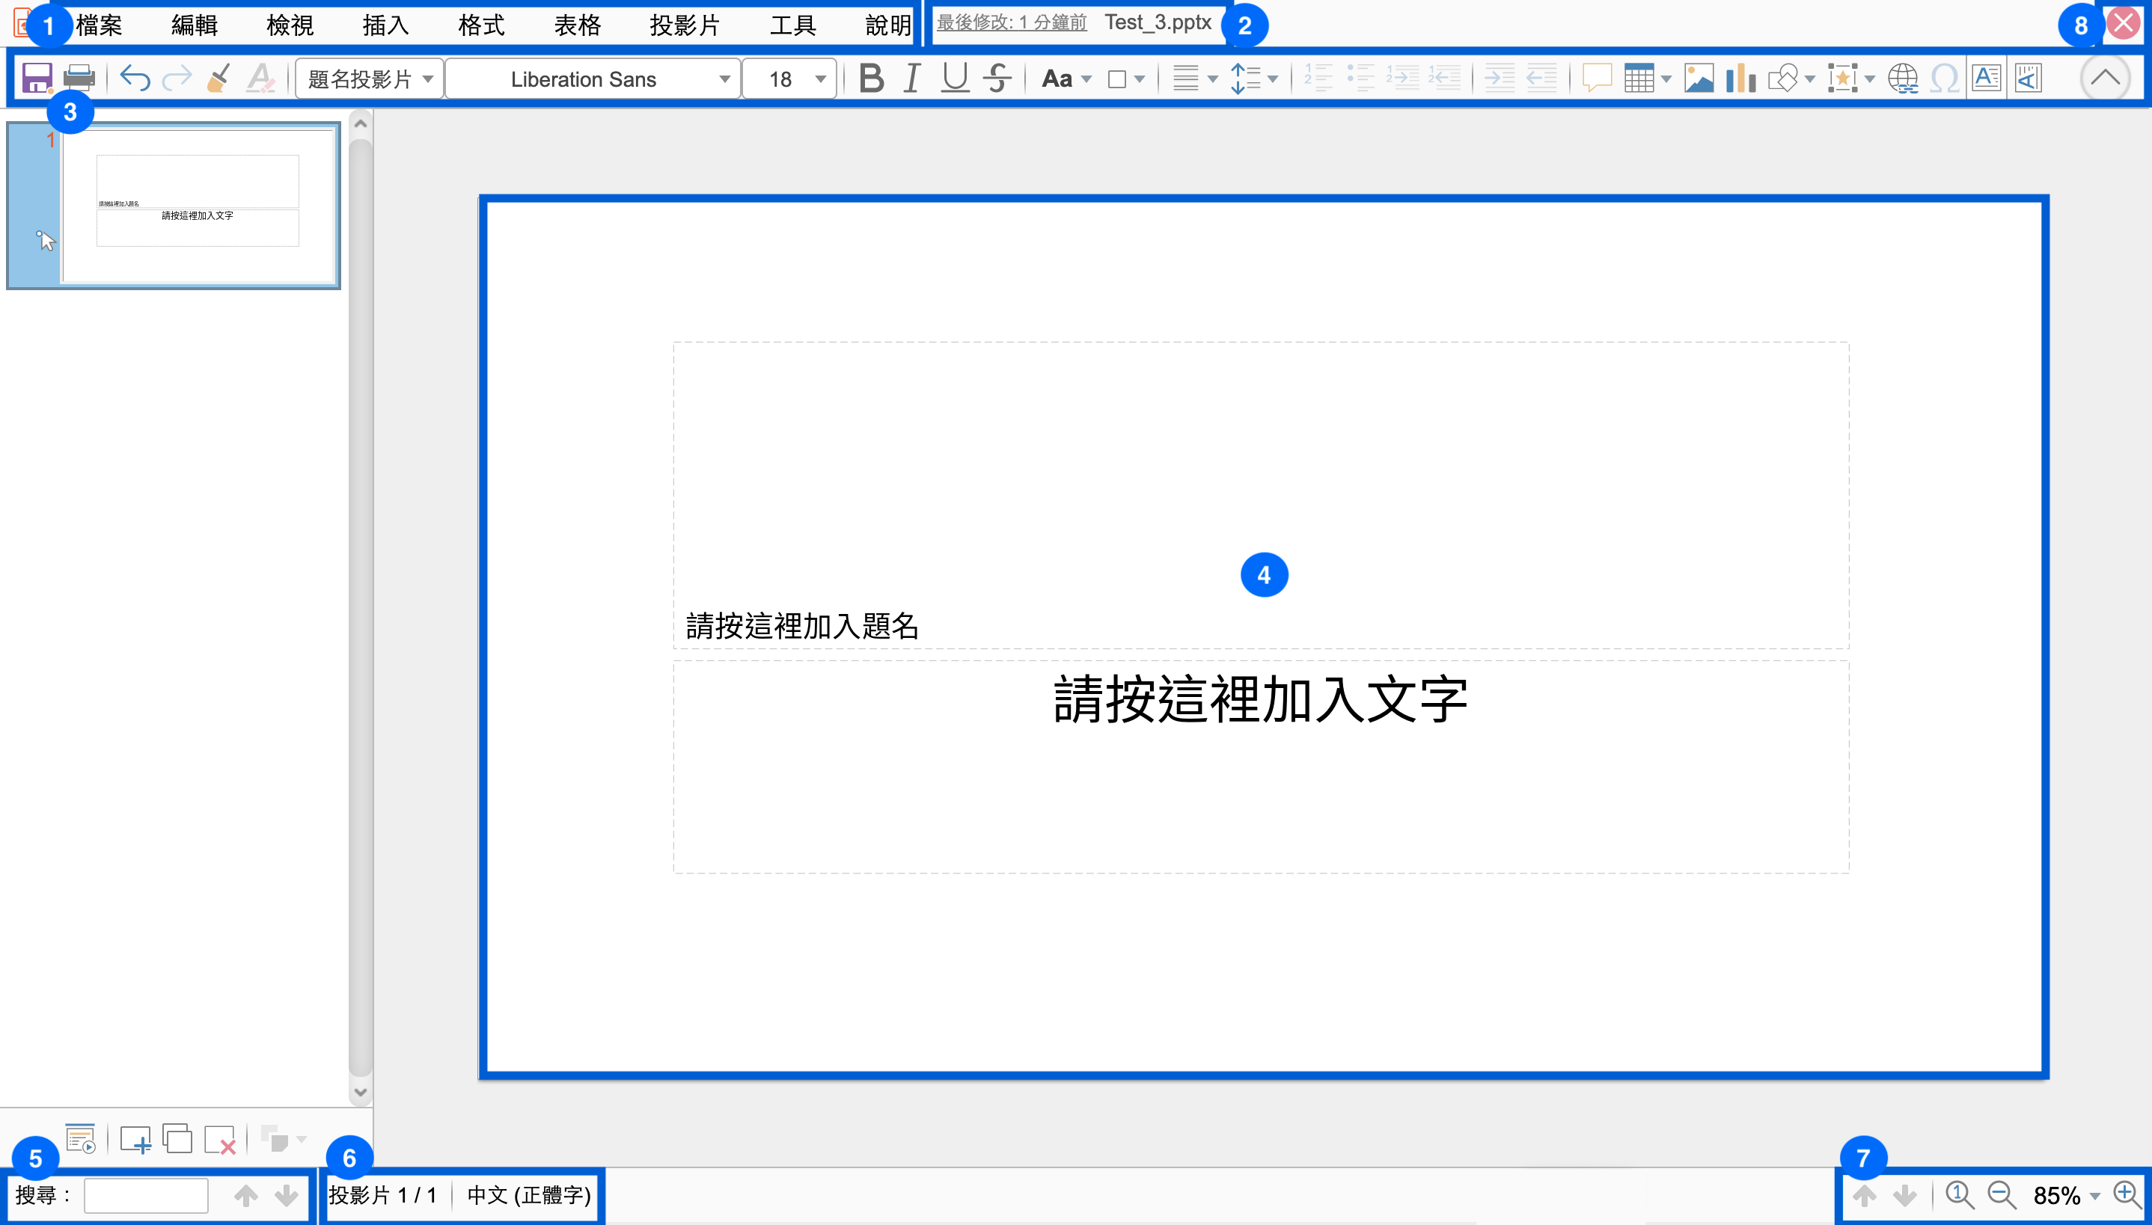Decrease indent of the paragraph
Screen dimensions: 2152x1225
point(1541,79)
